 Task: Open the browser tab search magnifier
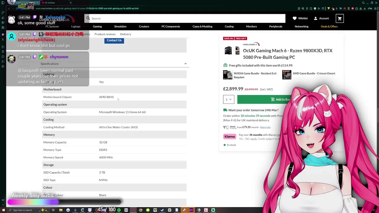click(x=363, y=3)
